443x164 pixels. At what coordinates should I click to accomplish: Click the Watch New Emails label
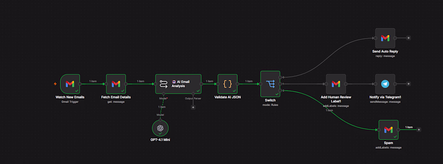click(70, 97)
